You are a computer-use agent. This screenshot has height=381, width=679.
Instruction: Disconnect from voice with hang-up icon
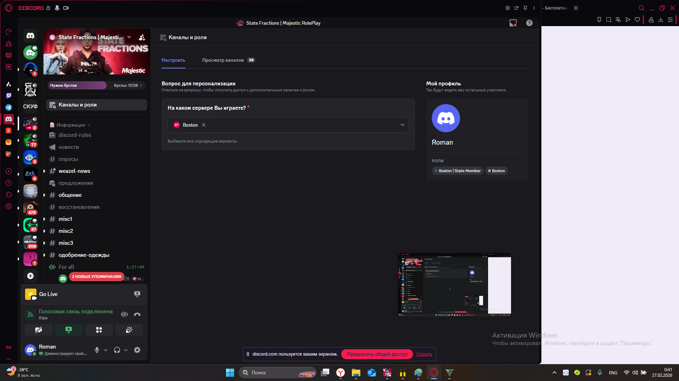tap(137, 314)
